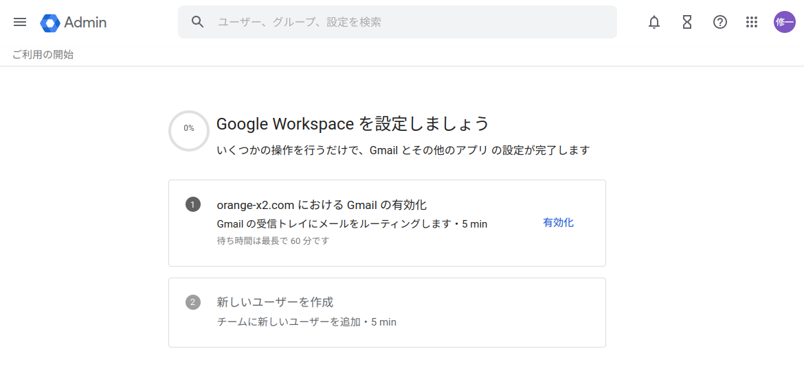Open the main navigation hamburger menu
This screenshot has height=366, width=804.
click(20, 22)
